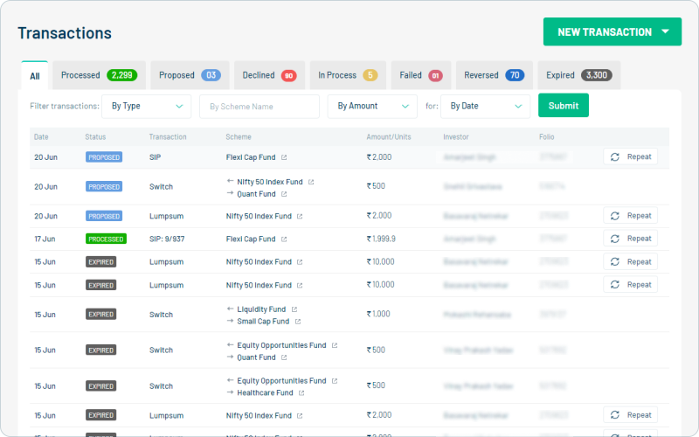Go to the Failed tab
The image size is (699, 437).
[x=420, y=75]
